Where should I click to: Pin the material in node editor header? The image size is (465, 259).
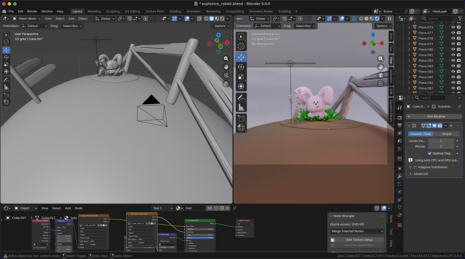234,208
